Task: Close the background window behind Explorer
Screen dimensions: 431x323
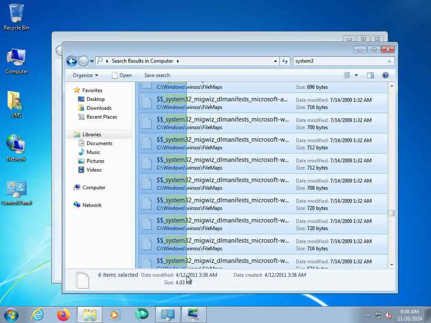Action: tap(377, 39)
